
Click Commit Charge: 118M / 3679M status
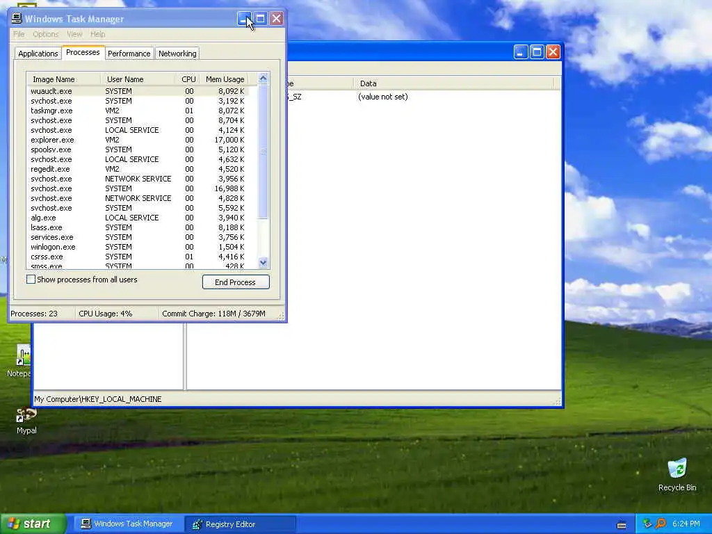[213, 314]
